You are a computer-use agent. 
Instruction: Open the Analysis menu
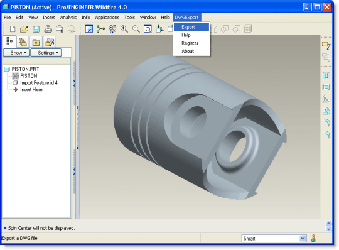(68, 18)
